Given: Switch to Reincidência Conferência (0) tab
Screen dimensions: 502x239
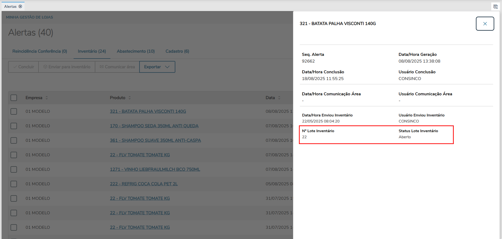Looking at the screenshot, I should (x=40, y=51).
